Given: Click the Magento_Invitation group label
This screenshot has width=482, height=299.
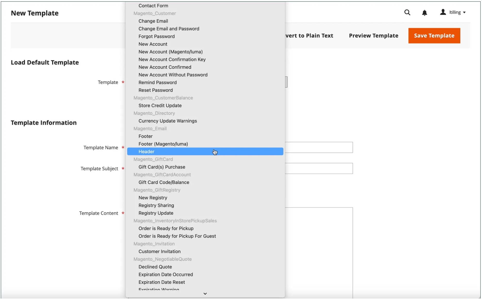Looking at the screenshot, I should [154, 244].
